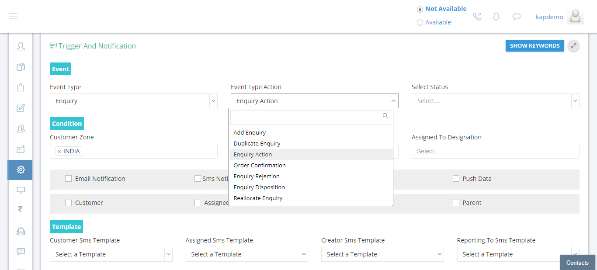Open the monitor screen sidebar icon
Viewport: 597px width, 270px height.
(x=21, y=190)
